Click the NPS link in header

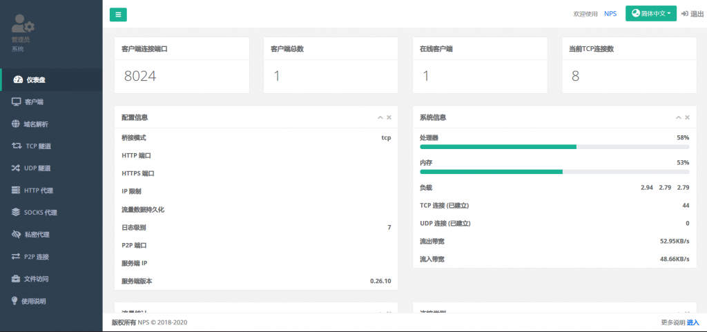[x=610, y=14]
